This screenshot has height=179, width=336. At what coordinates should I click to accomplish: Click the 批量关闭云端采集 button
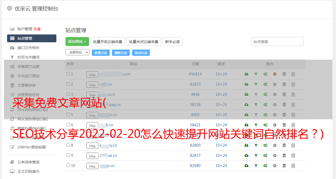(144, 41)
